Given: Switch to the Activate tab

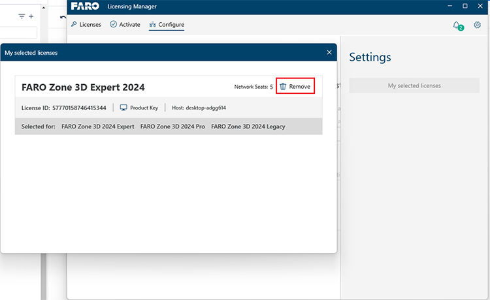Looking at the screenshot, I should point(129,25).
